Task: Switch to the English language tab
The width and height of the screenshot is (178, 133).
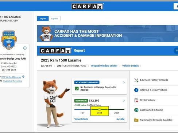Action: pos(43,19)
